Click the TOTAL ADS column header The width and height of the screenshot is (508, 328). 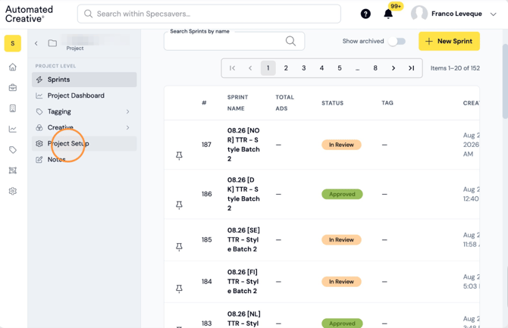285,103
